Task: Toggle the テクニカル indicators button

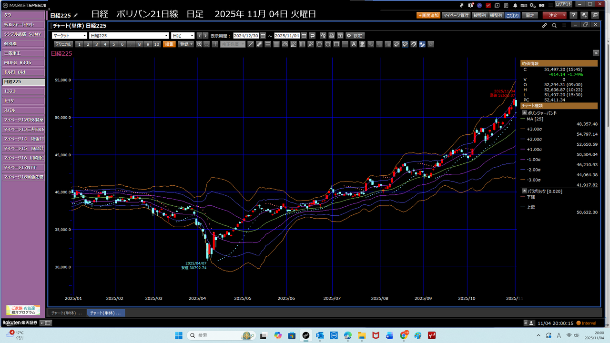Action: [63, 44]
